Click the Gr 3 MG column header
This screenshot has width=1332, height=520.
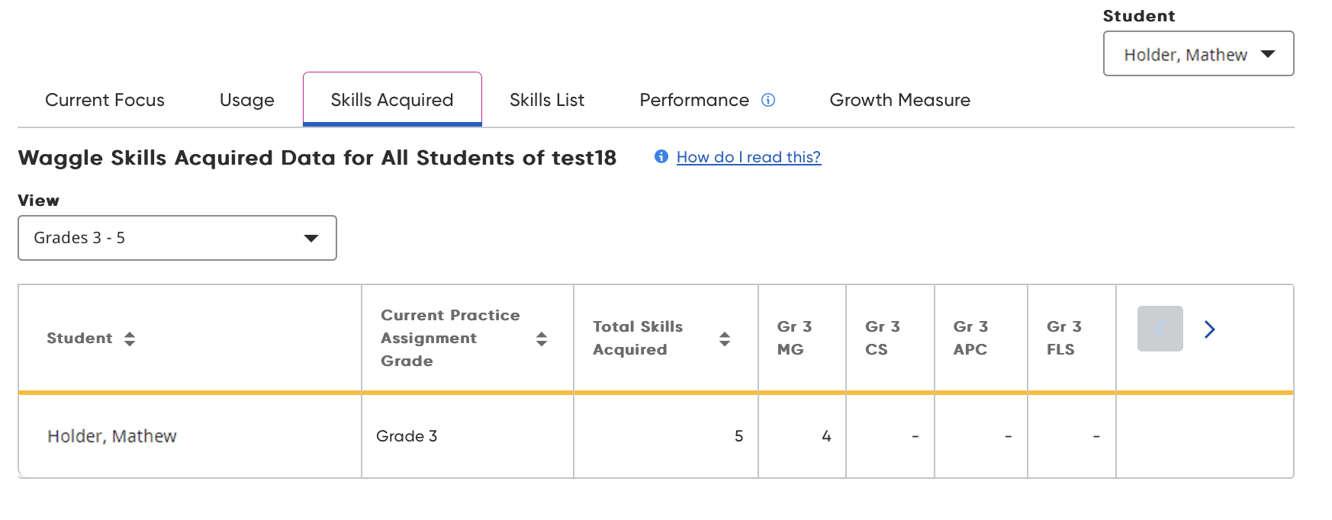(794, 338)
